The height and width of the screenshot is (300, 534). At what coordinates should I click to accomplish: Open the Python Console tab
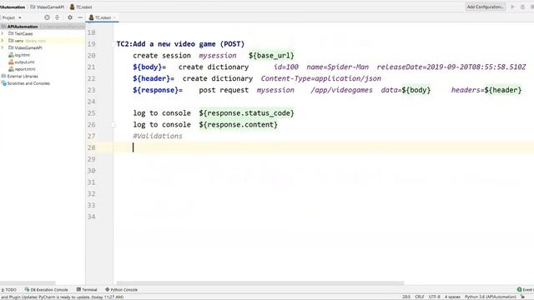(121, 289)
